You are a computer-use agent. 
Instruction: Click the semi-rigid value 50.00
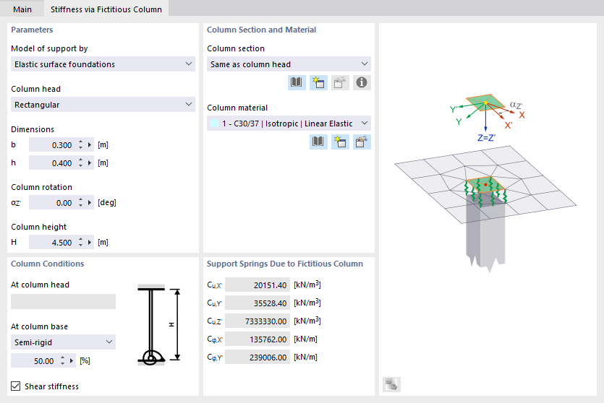(x=44, y=361)
